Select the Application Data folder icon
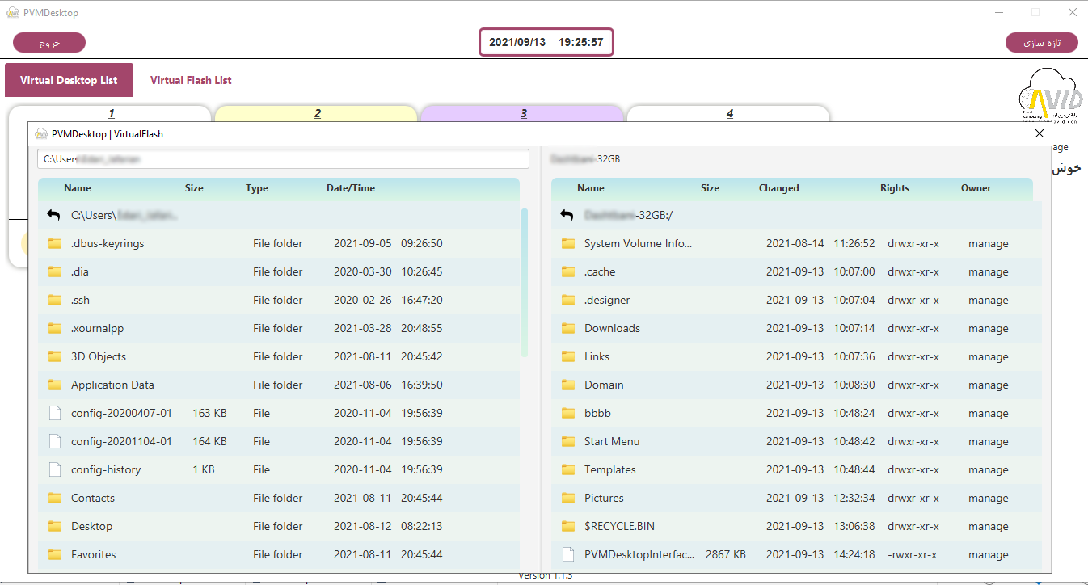Screen dimensions: 1088x585 click(x=55, y=385)
